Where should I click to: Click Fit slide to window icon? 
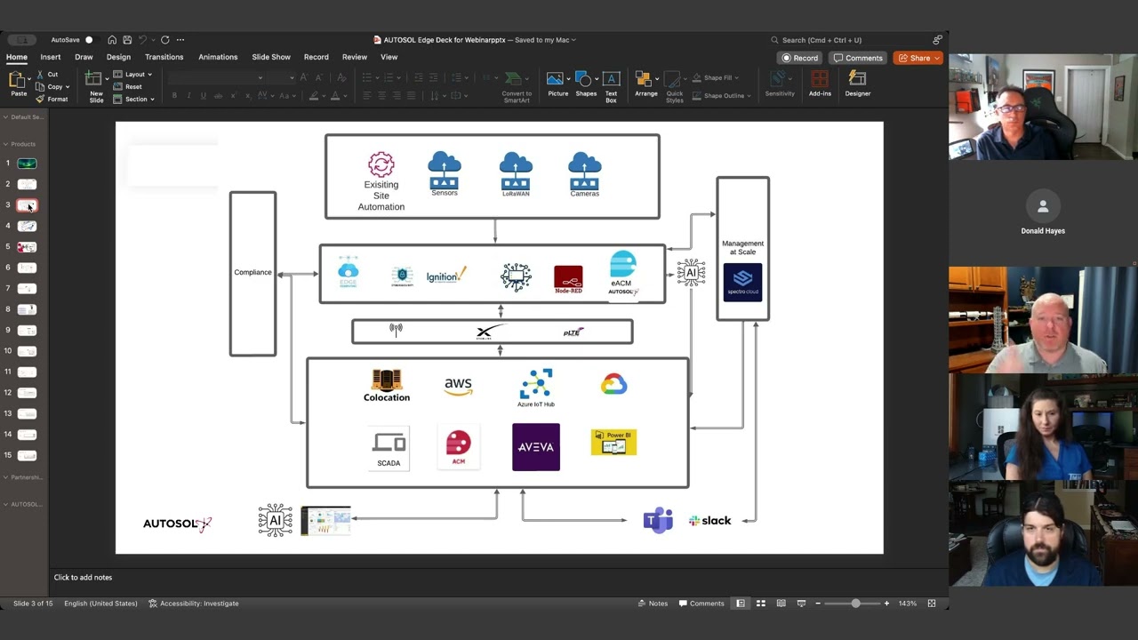[x=932, y=604]
